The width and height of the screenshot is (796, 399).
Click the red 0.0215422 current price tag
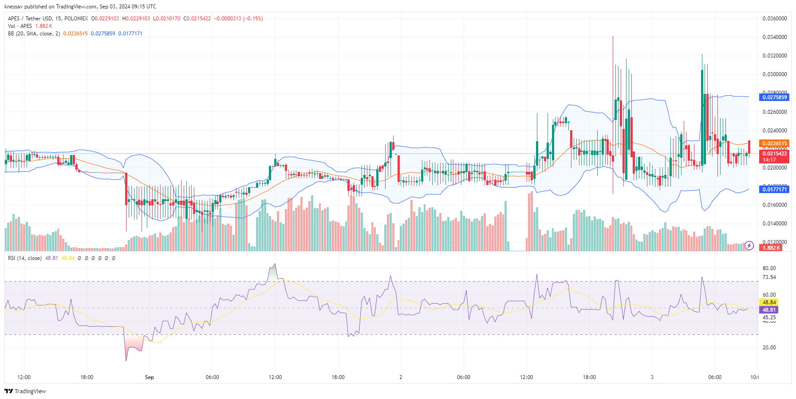[775, 154]
